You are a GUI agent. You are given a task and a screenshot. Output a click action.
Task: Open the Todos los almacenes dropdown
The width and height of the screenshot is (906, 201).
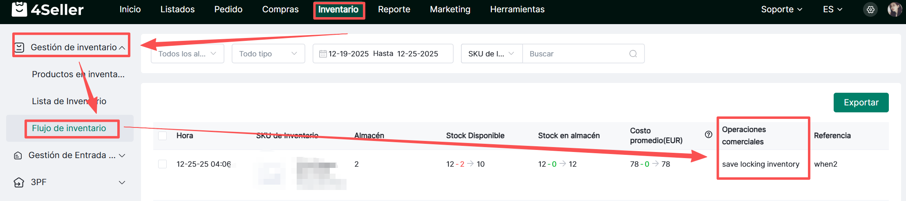coord(187,54)
